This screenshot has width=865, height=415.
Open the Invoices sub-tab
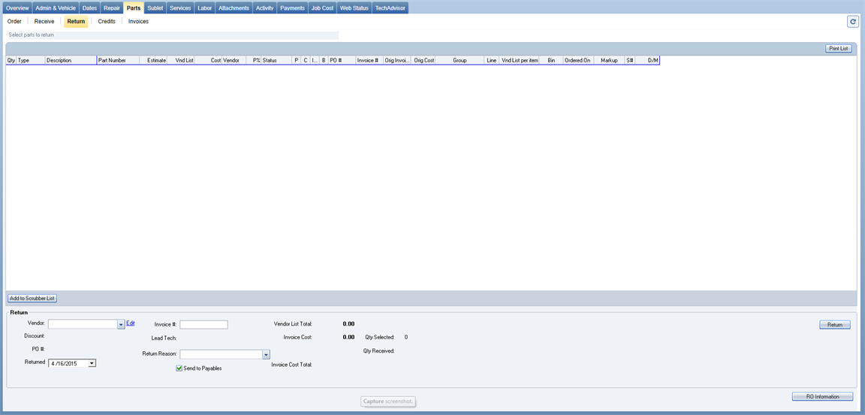(x=138, y=22)
